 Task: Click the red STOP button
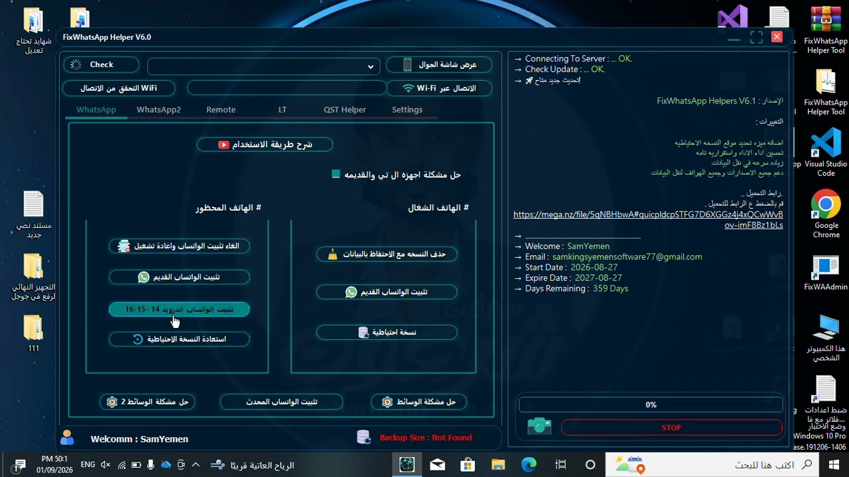point(671,428)
